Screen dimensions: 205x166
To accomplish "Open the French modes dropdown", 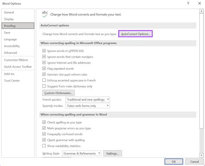I will pos(88,100).
